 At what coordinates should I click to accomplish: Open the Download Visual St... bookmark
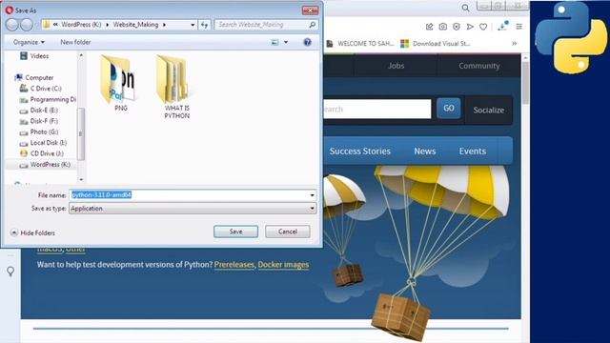[x=436, y=44]
